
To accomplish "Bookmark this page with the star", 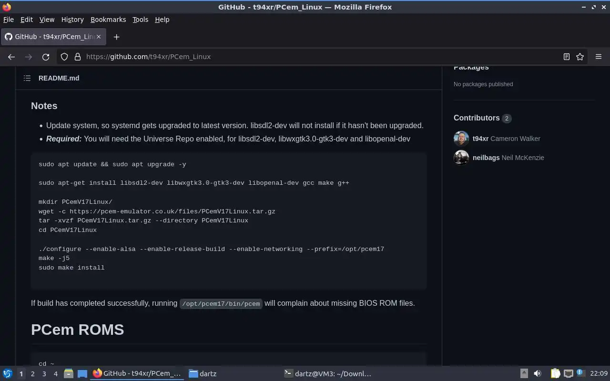I will click(x=580, y=57).
